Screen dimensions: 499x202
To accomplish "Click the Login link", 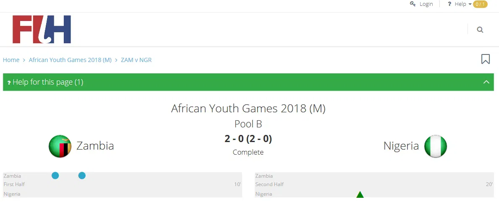I will [x=426, y=4].
